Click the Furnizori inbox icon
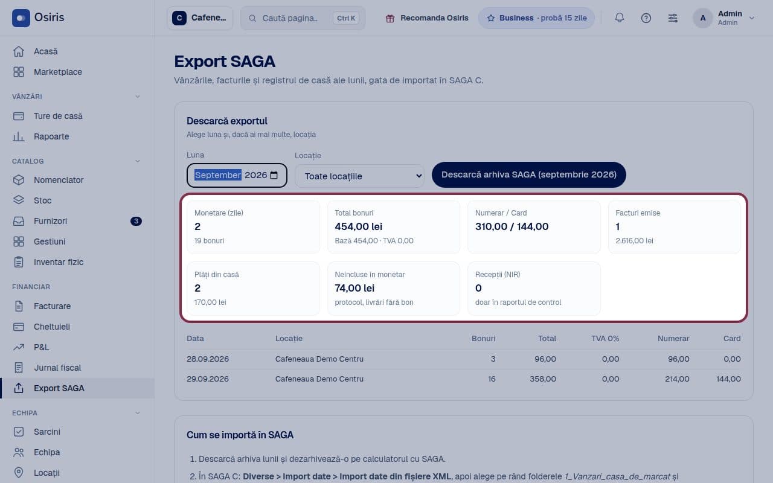Viewport: 773px width, 483px height. click(19, 221)
